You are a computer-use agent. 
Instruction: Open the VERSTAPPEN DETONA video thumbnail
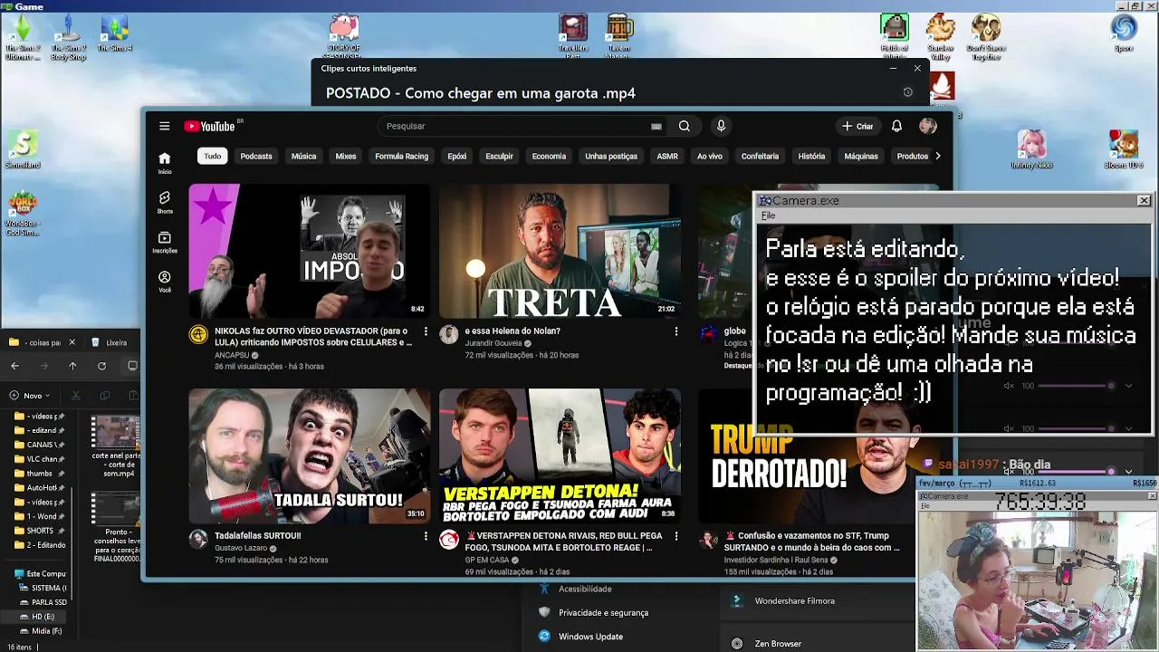[x=560, y=455]
